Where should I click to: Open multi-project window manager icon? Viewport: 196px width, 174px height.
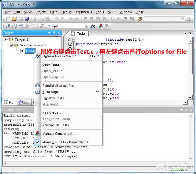(107, 26)
